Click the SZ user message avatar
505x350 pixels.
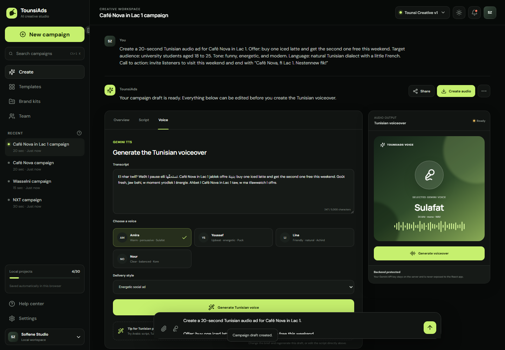[110, 41]
